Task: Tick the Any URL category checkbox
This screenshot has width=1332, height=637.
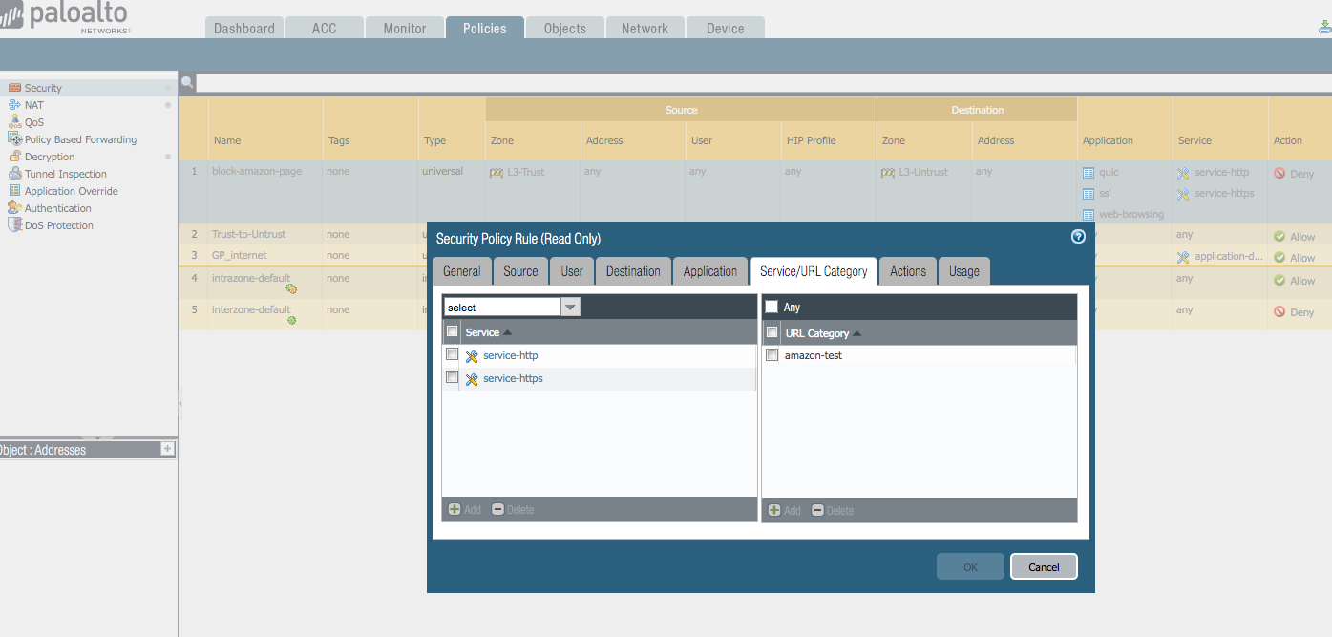Action: click(x=772, y=308)
